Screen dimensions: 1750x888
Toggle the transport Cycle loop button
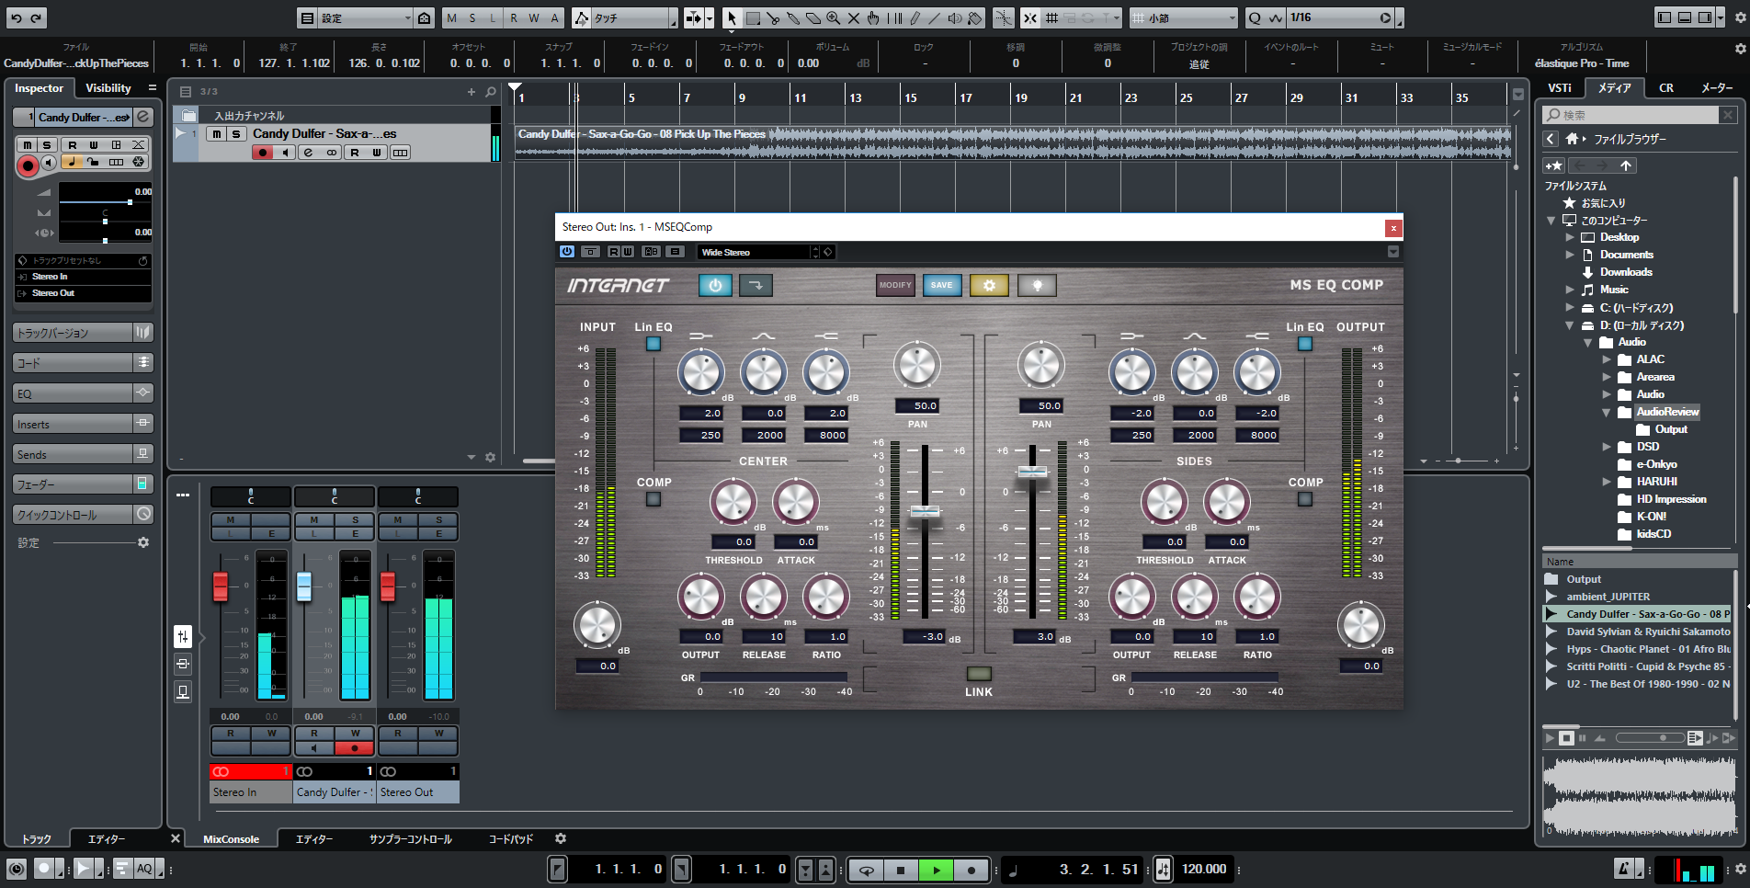click(867, 870)
